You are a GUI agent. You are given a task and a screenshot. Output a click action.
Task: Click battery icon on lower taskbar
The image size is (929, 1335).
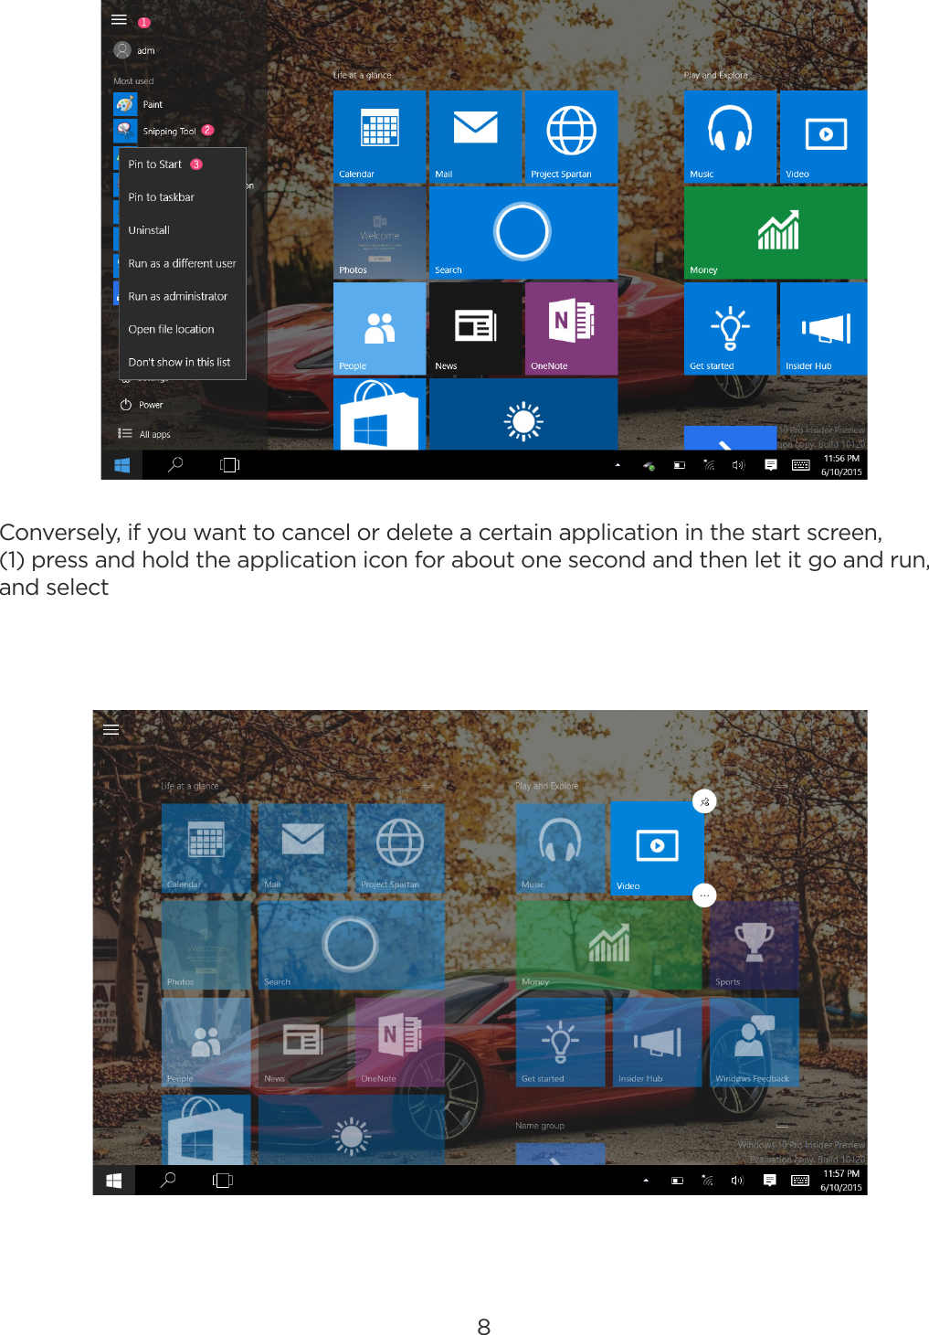[677, 1180]
